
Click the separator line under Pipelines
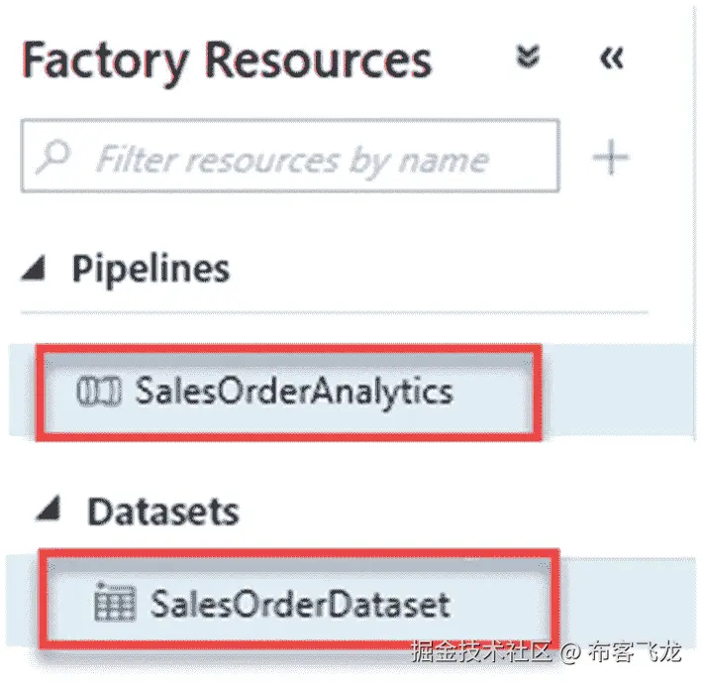[x=334, y=312]
